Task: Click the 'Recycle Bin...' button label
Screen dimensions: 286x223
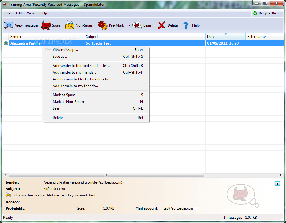Action: 269,13
